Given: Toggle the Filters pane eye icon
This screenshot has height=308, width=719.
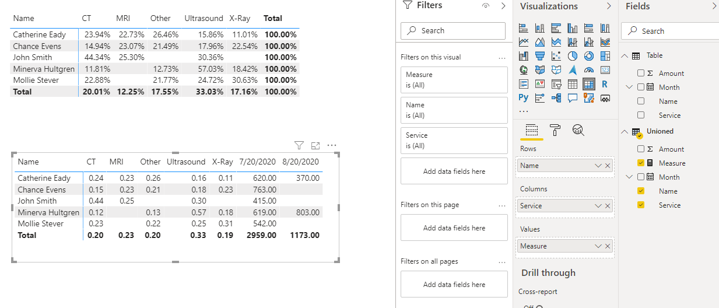Looking at the screenshot, I should coord(486,6).
